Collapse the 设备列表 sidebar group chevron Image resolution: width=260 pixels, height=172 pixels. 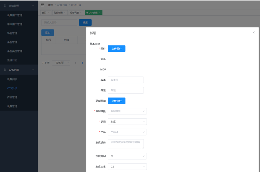(33, 70)
